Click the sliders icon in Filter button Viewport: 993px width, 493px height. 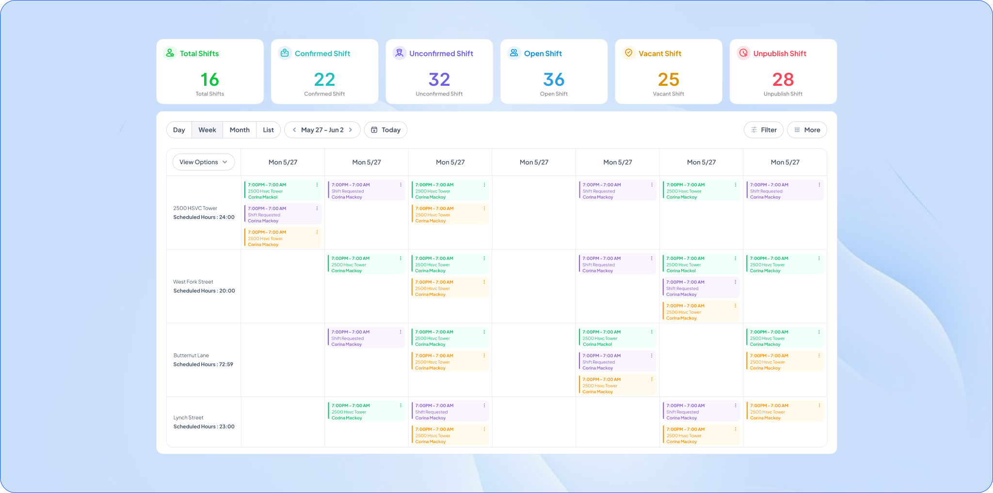(x=754, y=130)
